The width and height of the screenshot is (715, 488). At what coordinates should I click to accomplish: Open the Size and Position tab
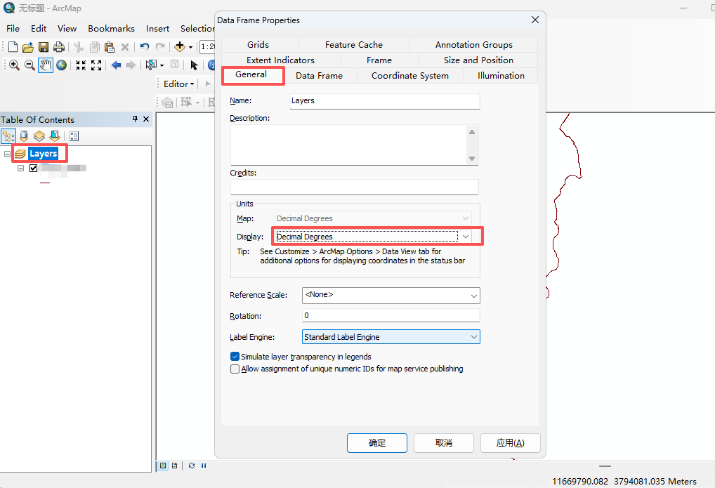coord(478,60)
